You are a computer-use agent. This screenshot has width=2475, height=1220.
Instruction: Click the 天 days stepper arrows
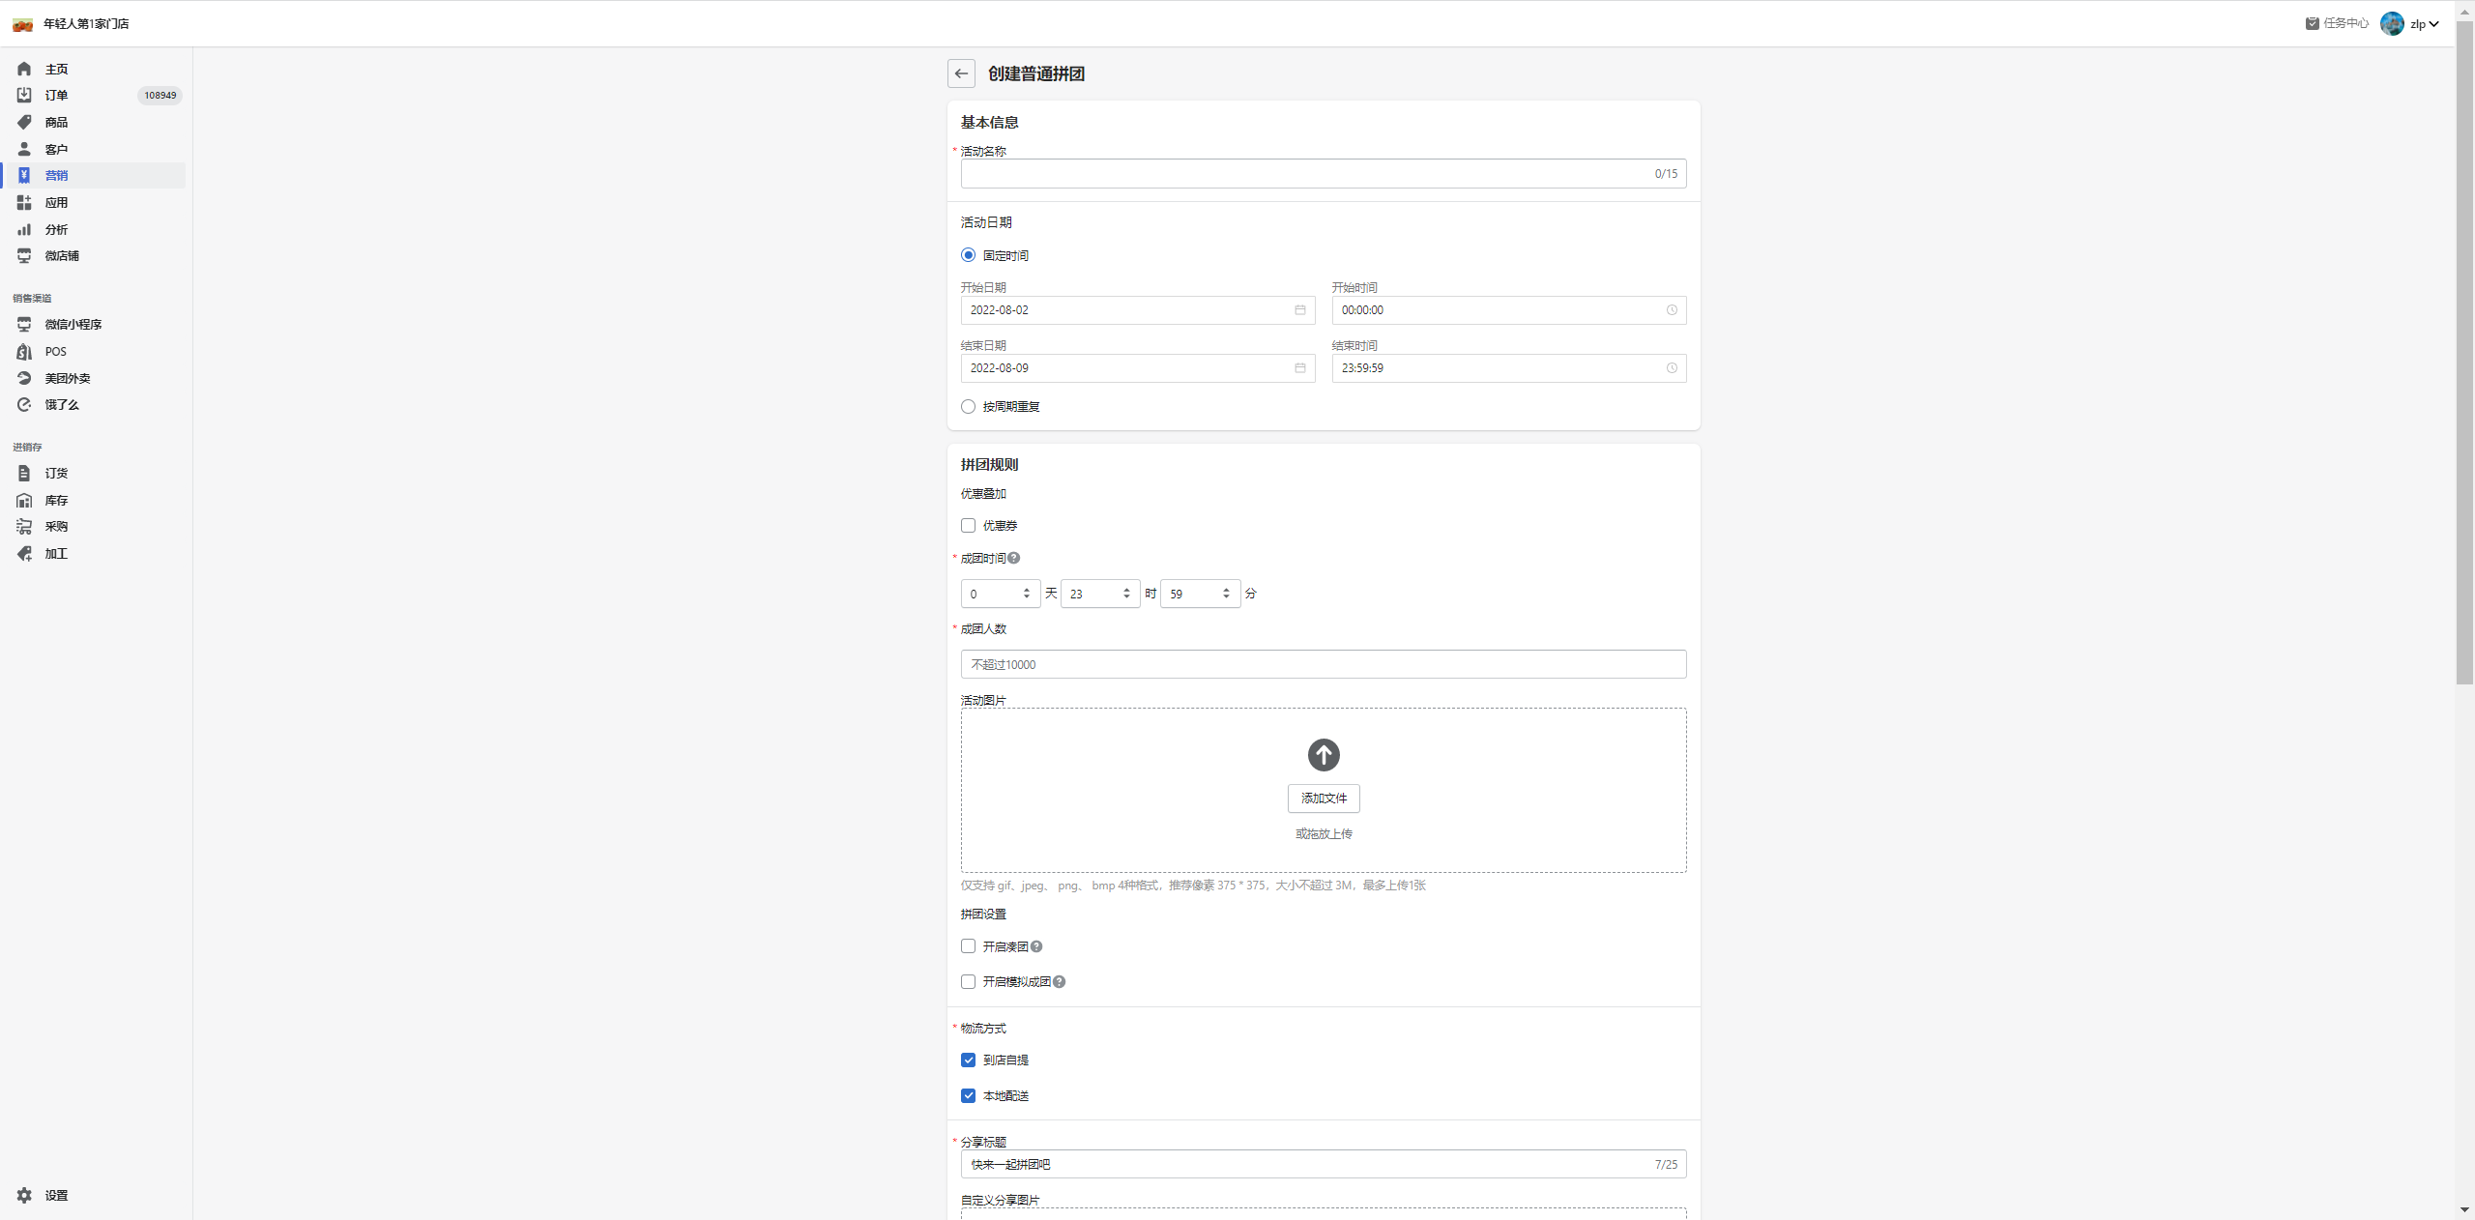point(1027,594)
